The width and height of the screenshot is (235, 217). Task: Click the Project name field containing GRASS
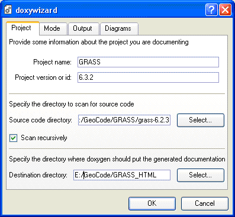coord(148,62)
